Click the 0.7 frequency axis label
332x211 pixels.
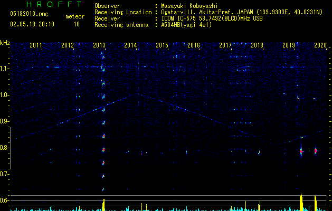pos(4,174)
